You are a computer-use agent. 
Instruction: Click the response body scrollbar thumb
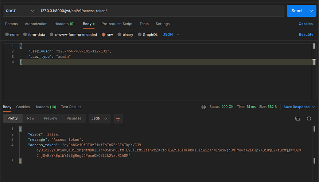tap(314, 129)
